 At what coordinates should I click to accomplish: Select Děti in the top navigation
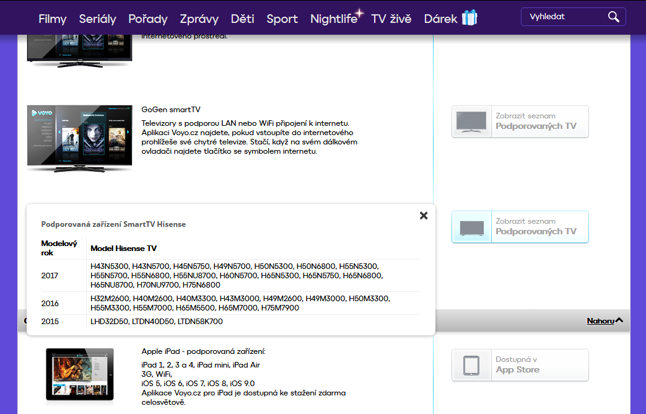point(242,19)
